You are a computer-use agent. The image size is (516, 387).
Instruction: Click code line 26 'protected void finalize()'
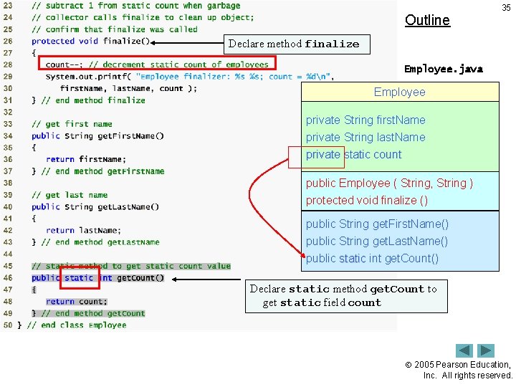91,41
